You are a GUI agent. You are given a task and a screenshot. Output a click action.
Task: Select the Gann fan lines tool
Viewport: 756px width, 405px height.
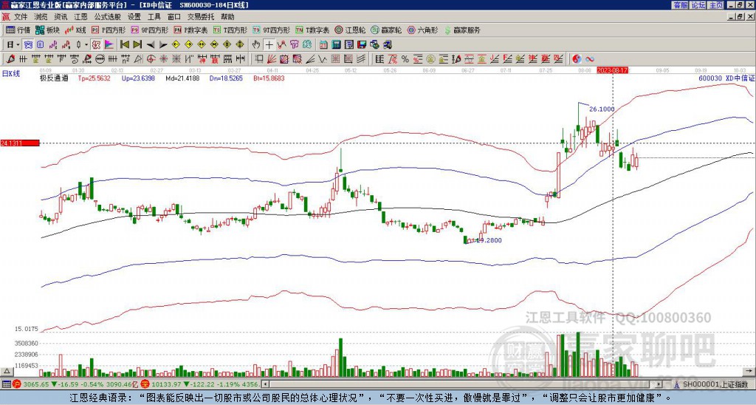(x=271, y=59)
